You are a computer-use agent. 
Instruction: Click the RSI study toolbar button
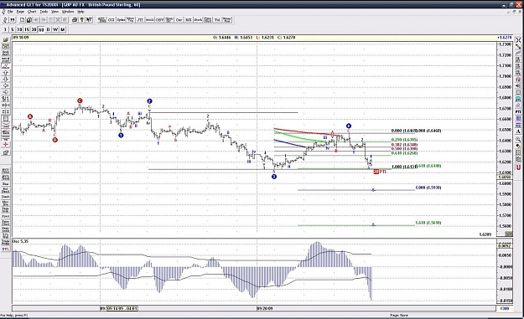(189, 20)
